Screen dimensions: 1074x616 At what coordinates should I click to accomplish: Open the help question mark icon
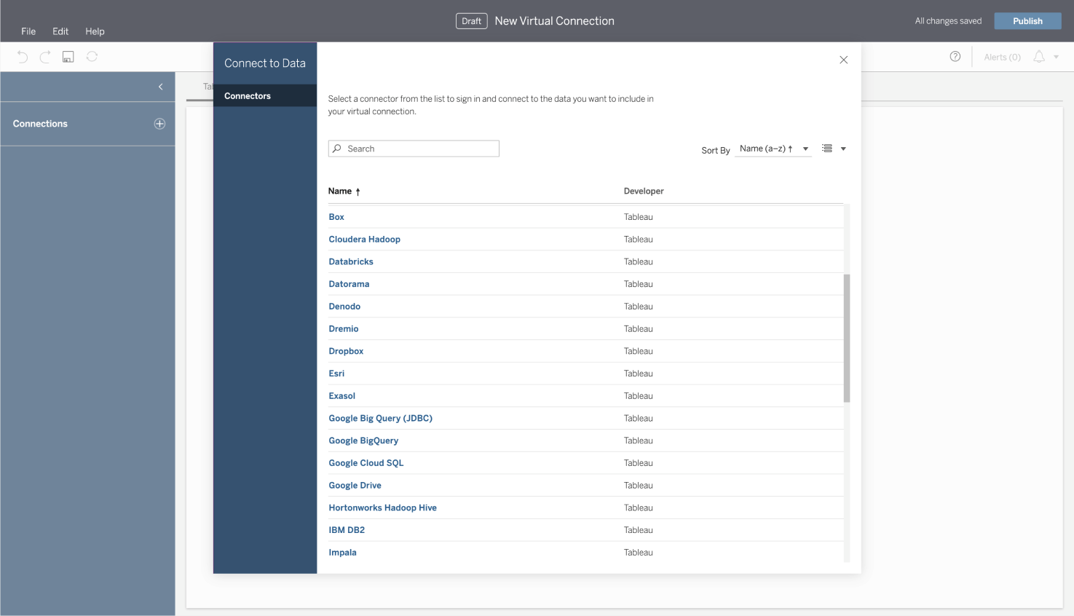(x=955, y=57)
